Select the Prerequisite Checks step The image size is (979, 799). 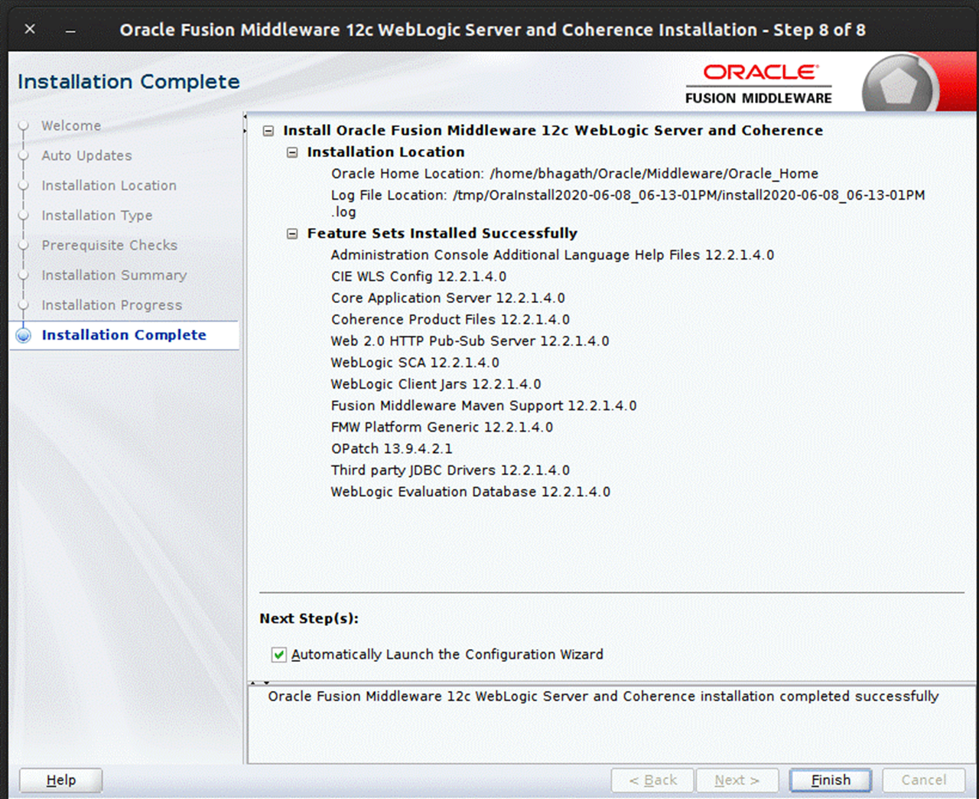tap(109, 245)
